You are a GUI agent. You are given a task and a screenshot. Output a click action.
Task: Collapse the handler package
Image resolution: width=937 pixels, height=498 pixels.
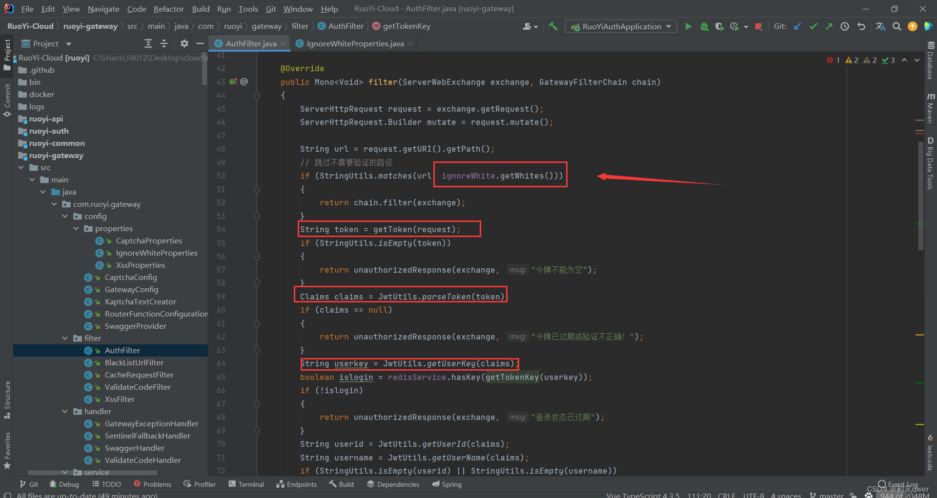tap(65, 411)
